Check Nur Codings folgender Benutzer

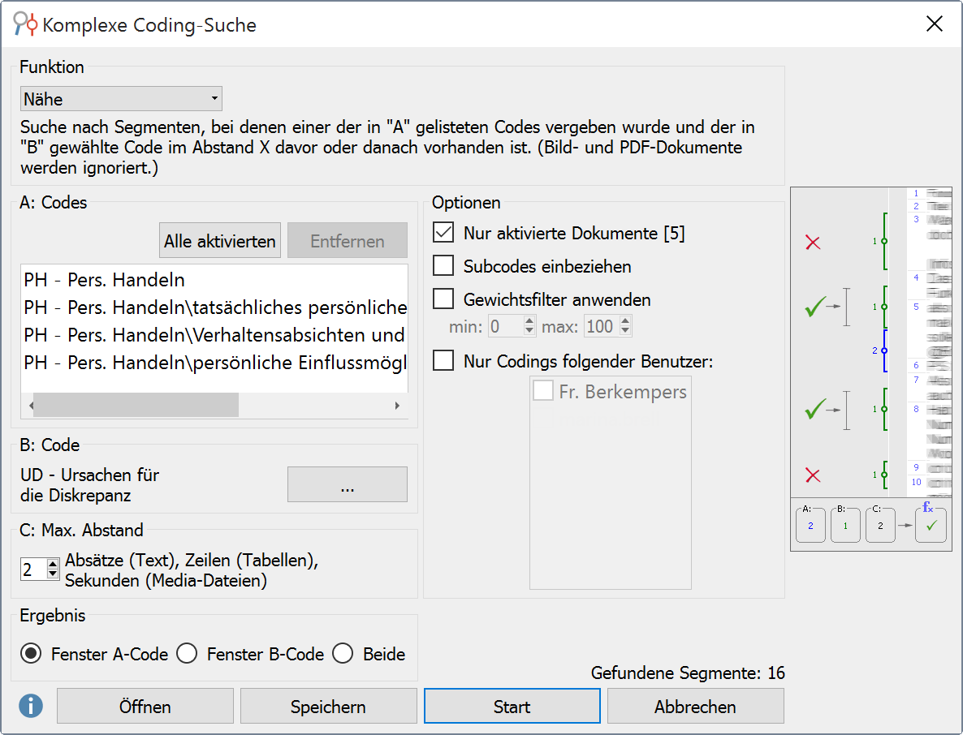(443, 360)
